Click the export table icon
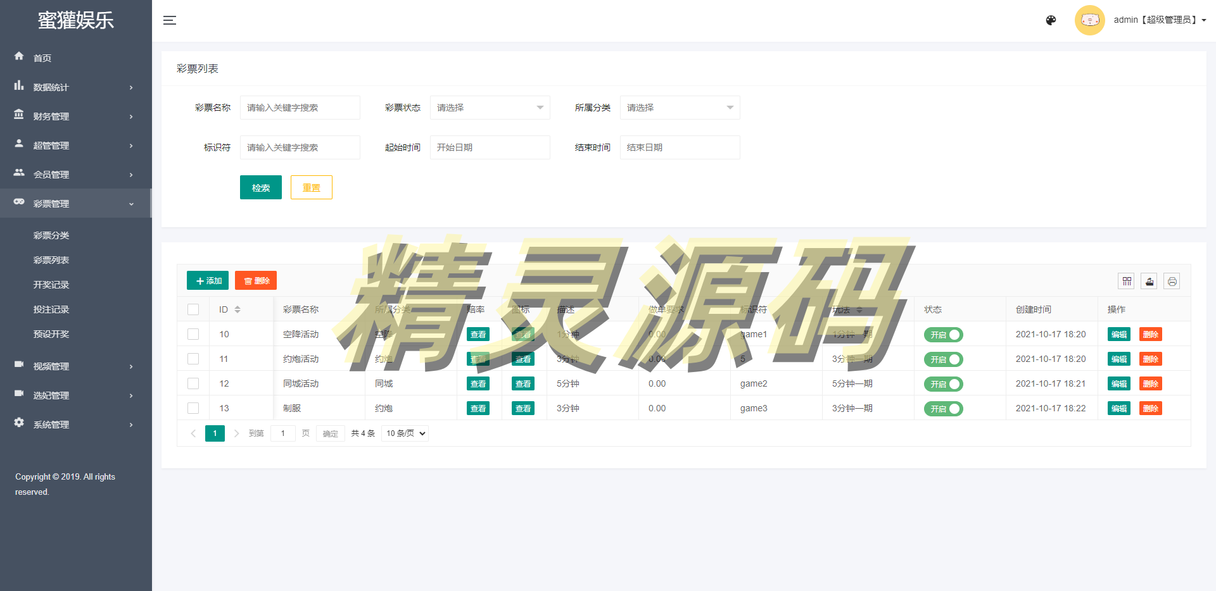The width and height of the screenshot is (1216, 591). (x=1149, y=282)
